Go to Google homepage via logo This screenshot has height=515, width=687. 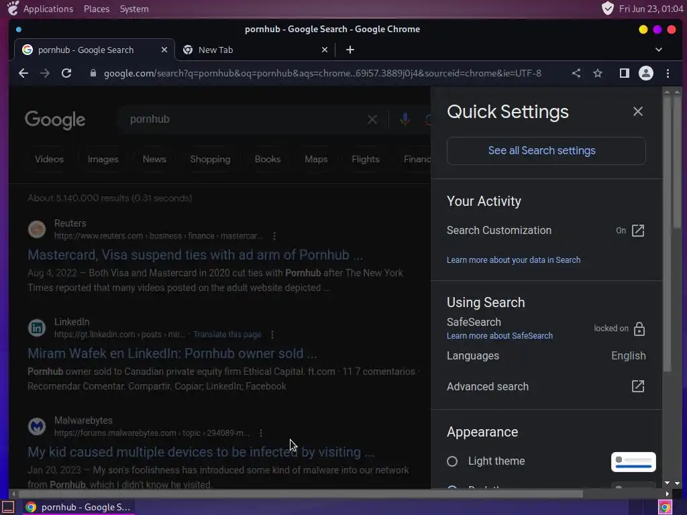pyautogui.click(x=55, y=120)
